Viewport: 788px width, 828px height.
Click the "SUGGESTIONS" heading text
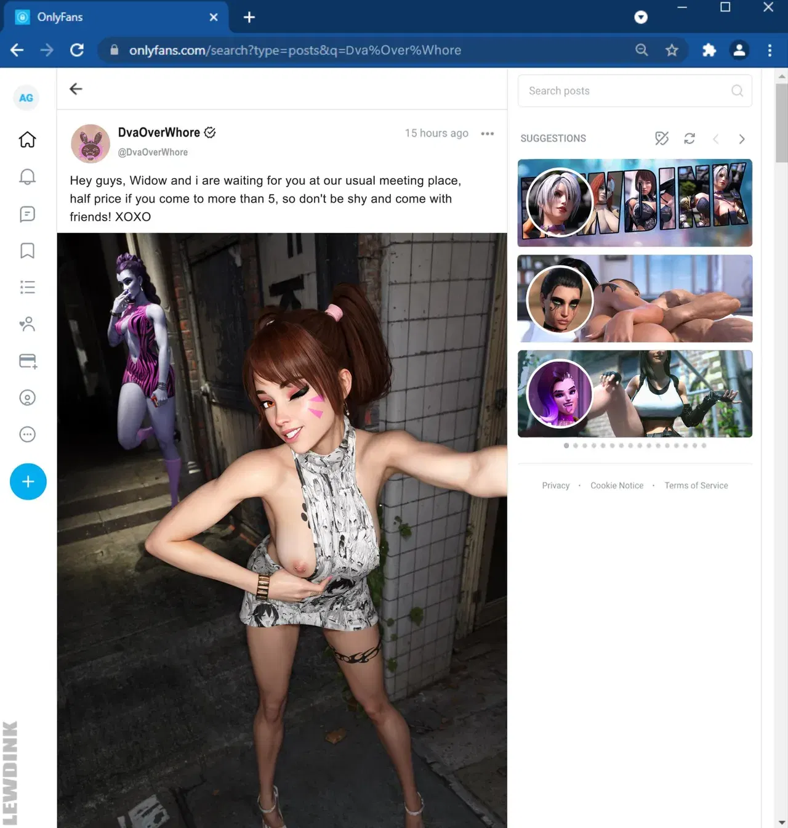click(553, 139)
